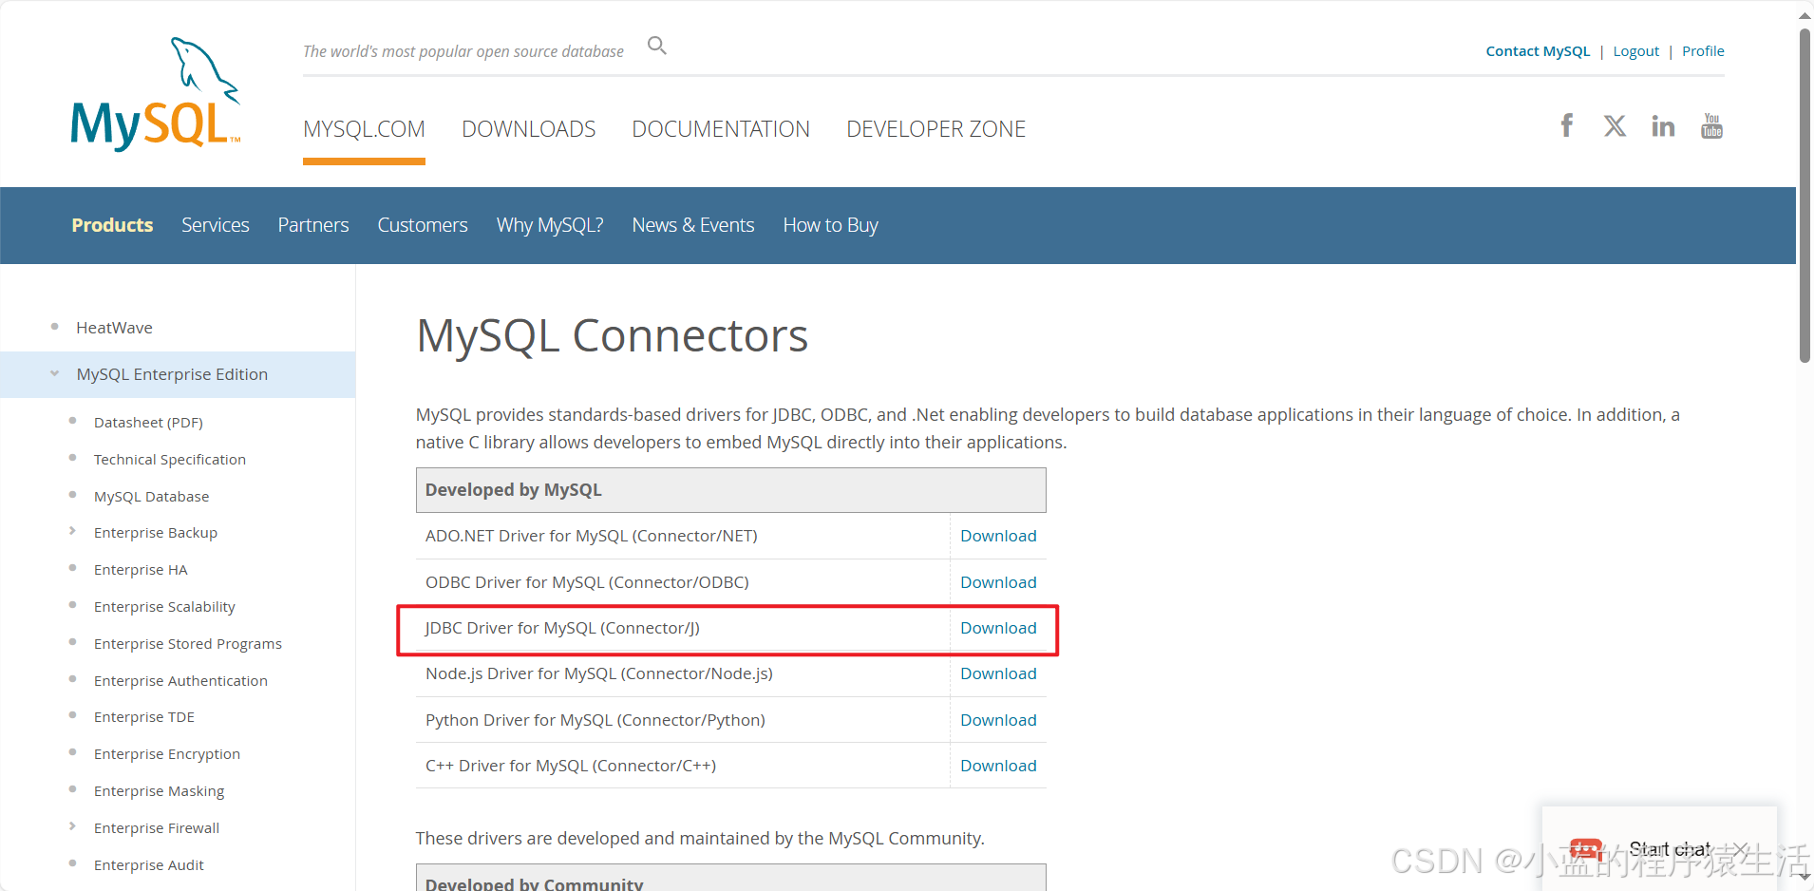Collapse the MySQL Enterprise Edition section
The height and width of the screenshot is (891, 1814).
54,373
